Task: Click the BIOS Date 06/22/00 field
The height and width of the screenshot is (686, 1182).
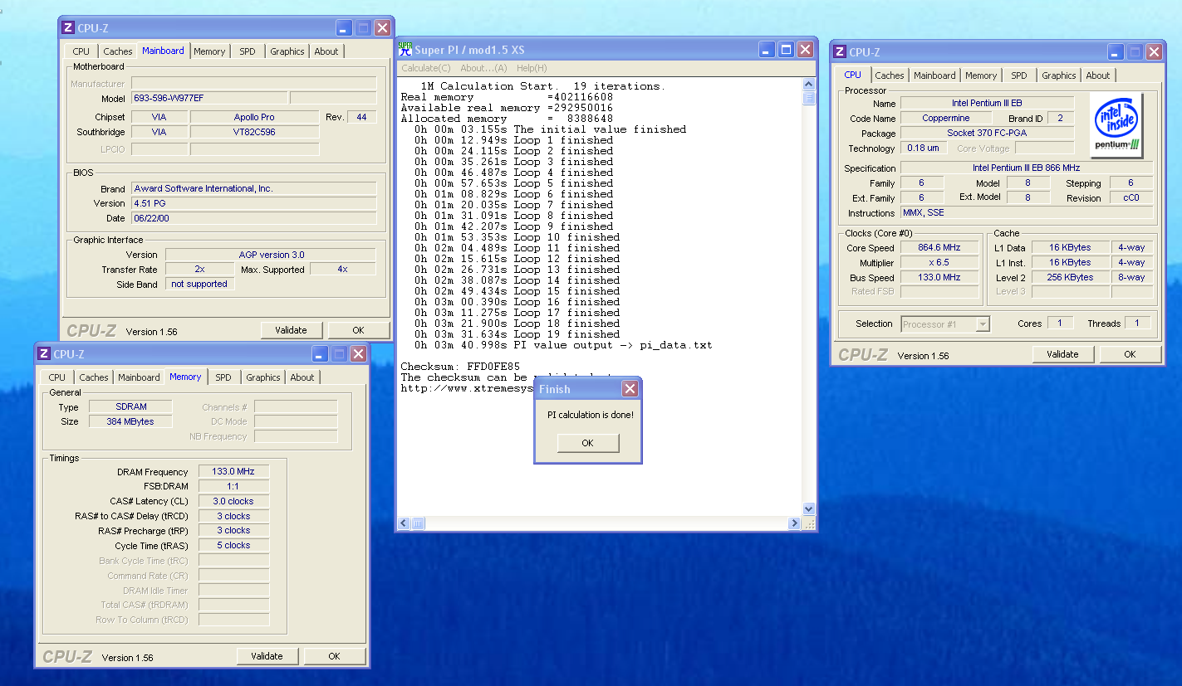Action: [253, 218]
